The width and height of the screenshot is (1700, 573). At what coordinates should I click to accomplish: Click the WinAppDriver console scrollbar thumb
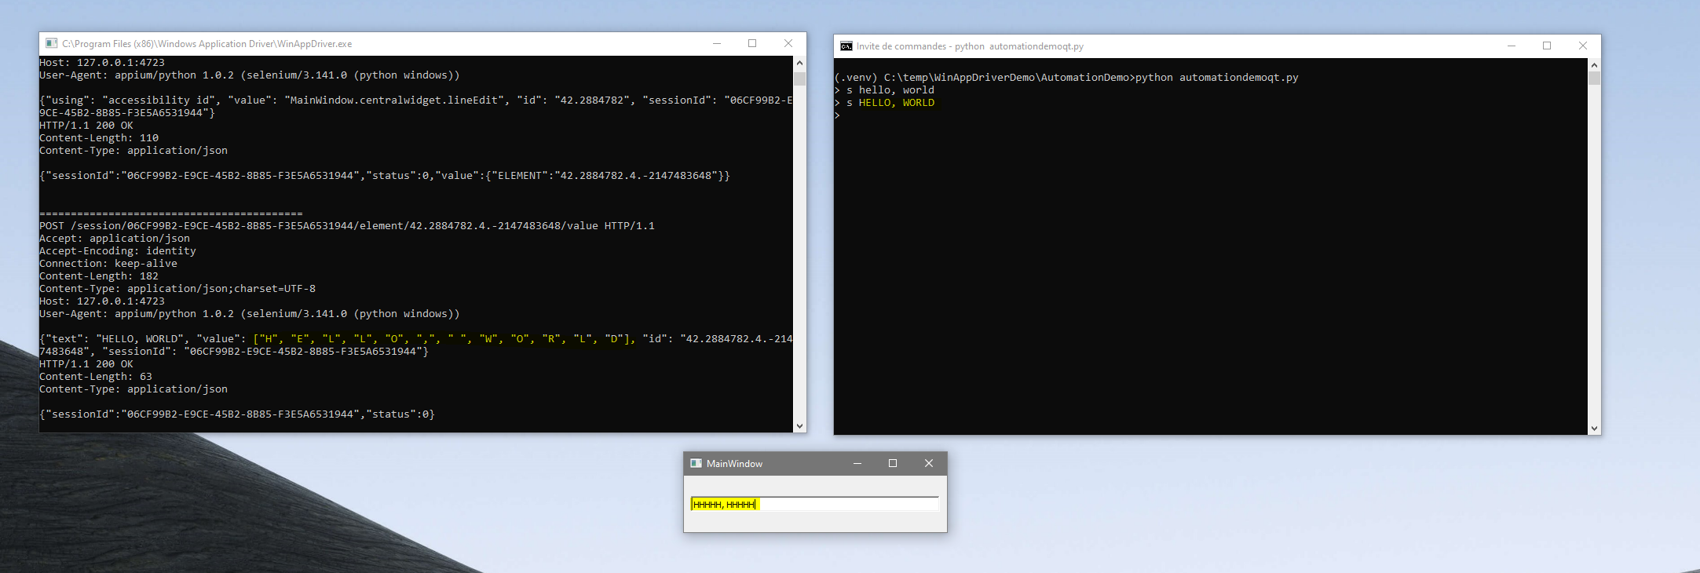coord(799,78)
